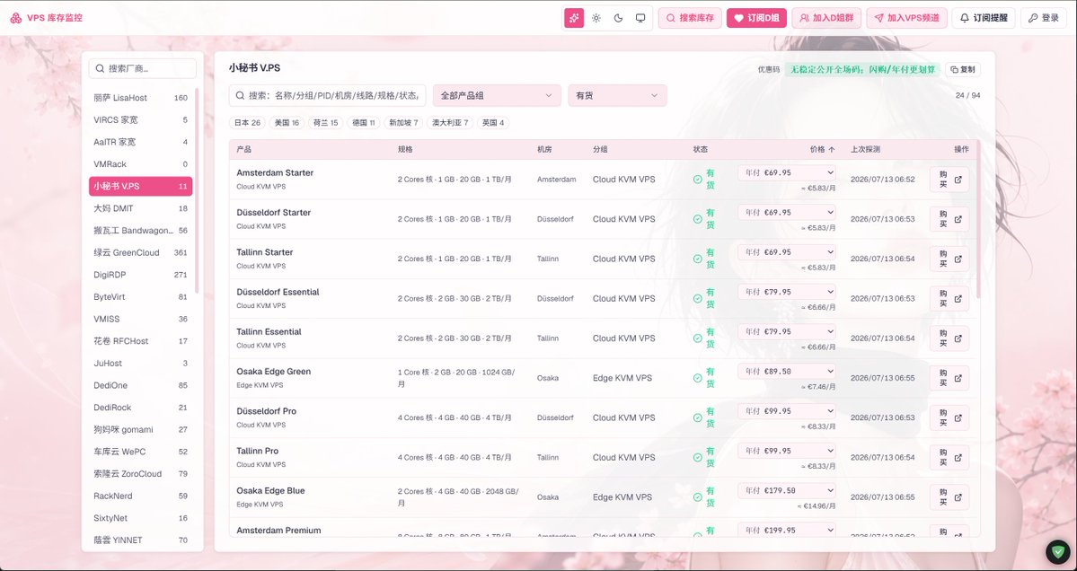Image resolution: width=1077 pixels, height=571 pixels.
Task: Select VMRack vendor
Action: pos(141,164)
